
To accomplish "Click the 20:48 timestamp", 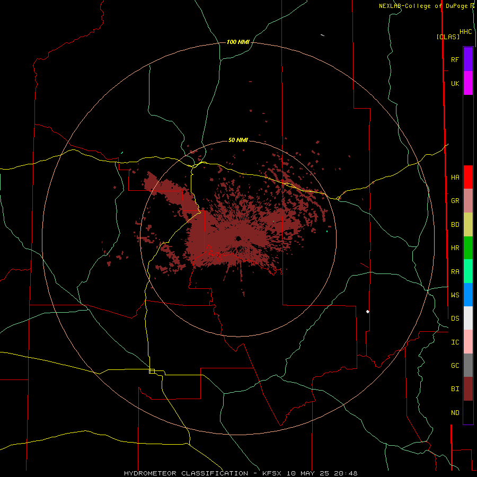I will pyautogui.click(x=346, y=473).
